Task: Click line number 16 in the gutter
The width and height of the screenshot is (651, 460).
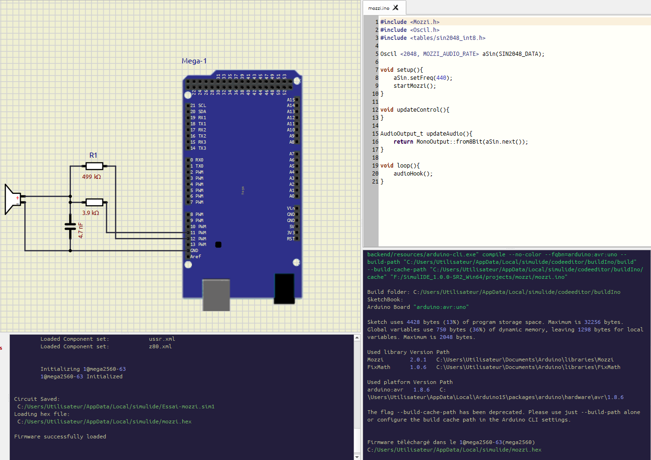Action: (375, 142)
